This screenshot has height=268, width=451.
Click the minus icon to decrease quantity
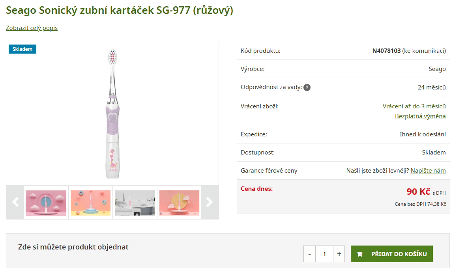(309, 254)
